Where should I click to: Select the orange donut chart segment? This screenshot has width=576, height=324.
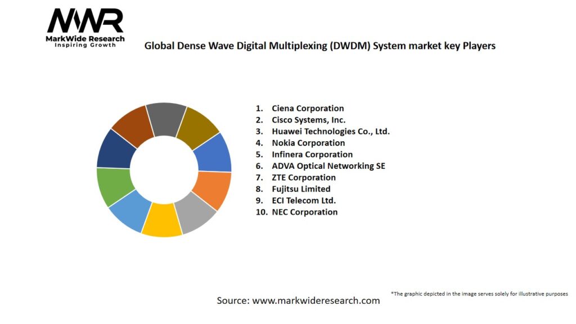click(x=214, y=190)
